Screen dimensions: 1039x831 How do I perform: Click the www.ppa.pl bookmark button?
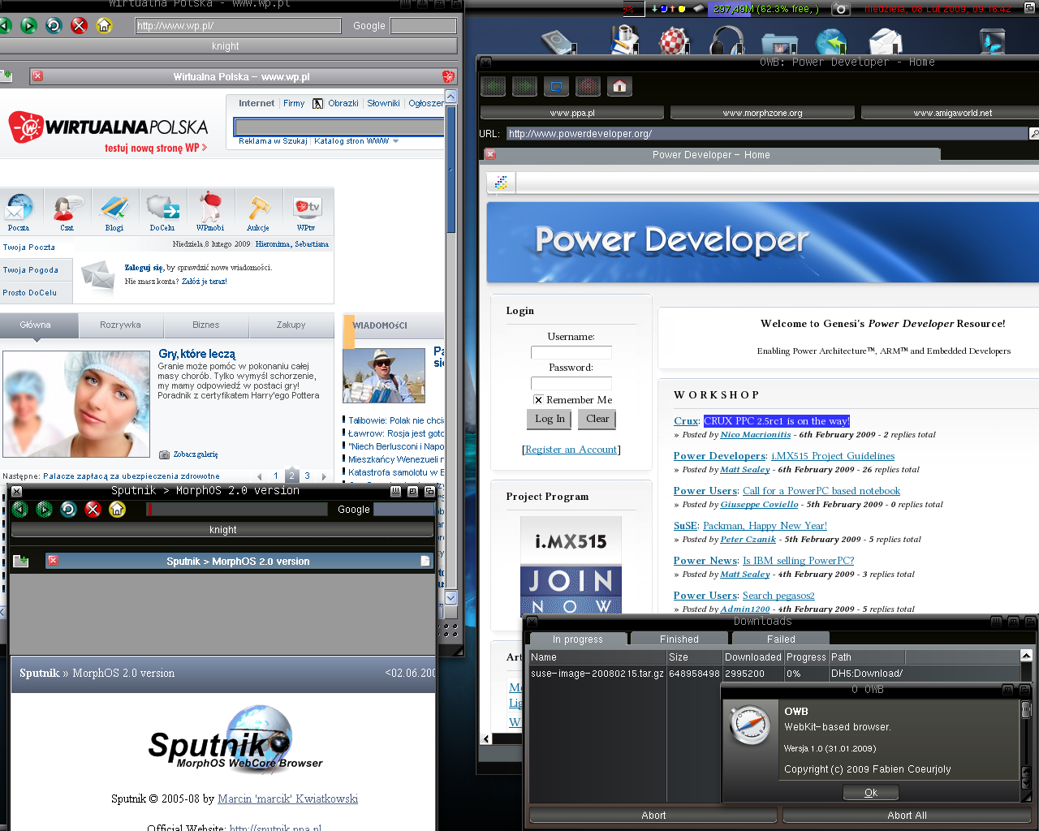point(572,113)
